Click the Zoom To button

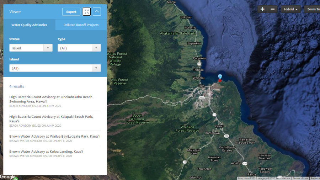coord(312,9)
